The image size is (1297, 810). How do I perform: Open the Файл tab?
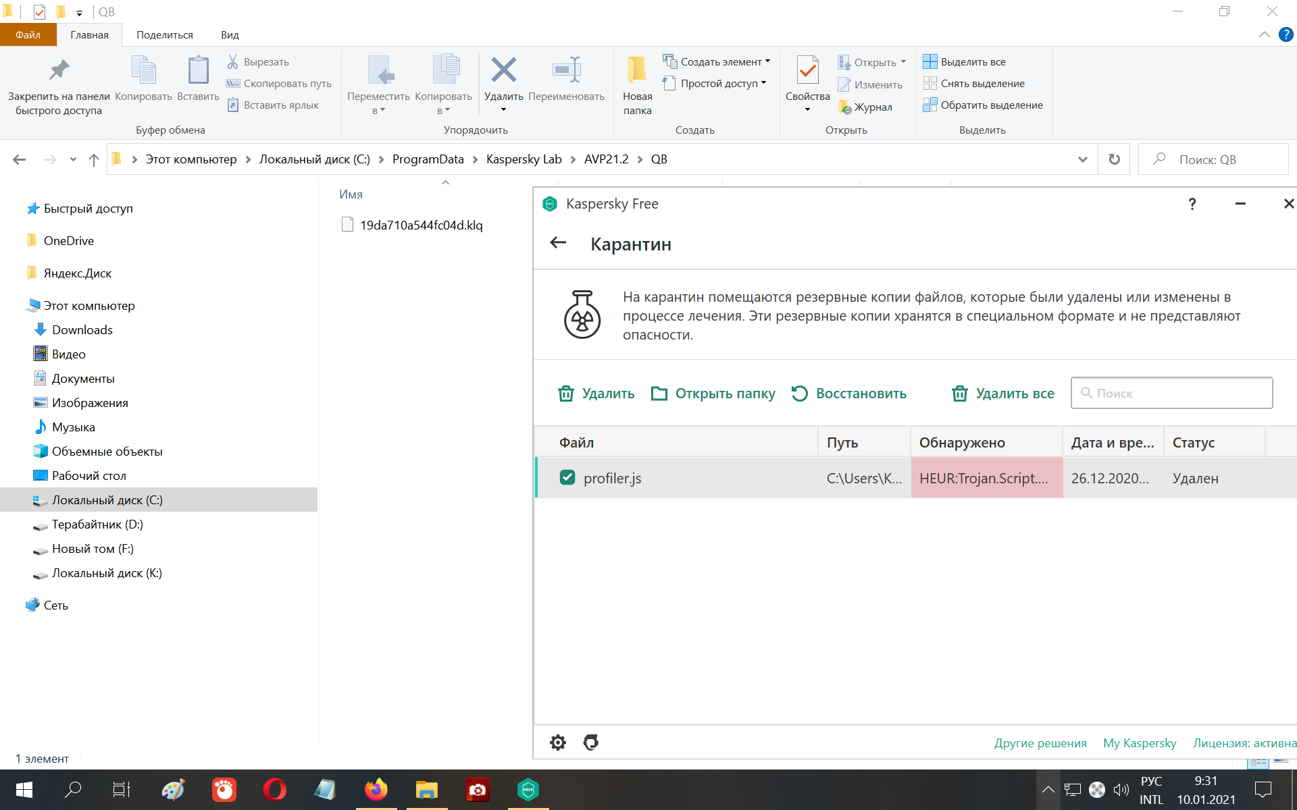click(28, 34)
